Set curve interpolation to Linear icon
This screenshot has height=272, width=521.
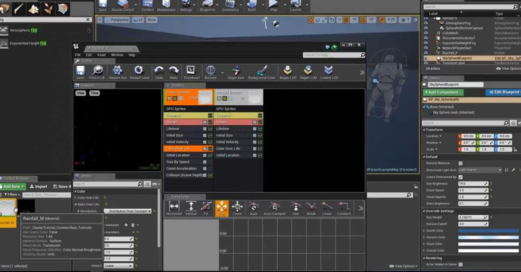(327, 208)
